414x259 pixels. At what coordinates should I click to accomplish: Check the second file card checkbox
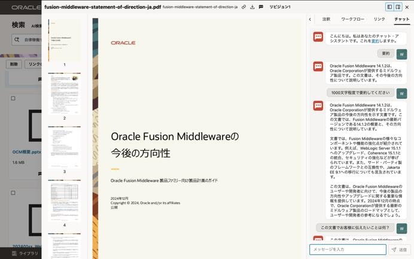tap(13, 193)
